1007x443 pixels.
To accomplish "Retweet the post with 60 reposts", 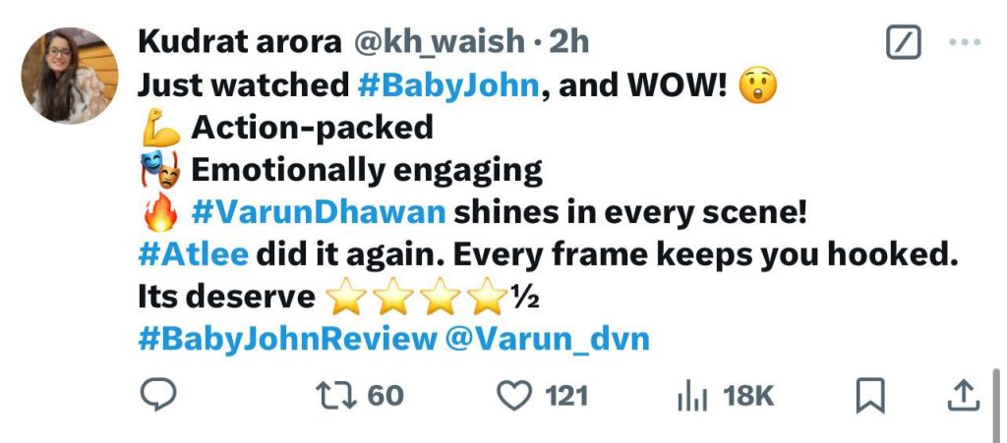I will pyautogui.click(x=336, y=396).
